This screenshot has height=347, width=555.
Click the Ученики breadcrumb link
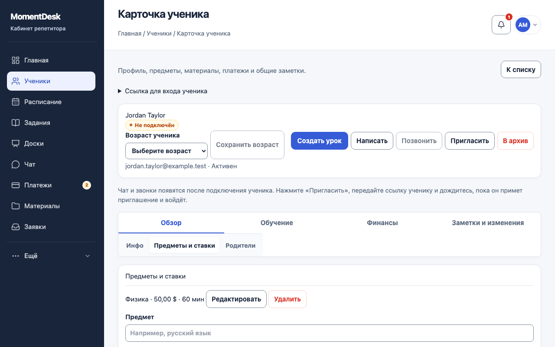coord(159,33)
